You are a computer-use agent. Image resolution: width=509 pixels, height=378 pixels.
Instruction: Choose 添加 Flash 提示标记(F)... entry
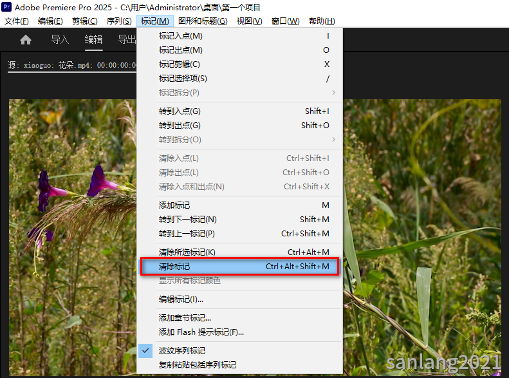tap(240, 332)
